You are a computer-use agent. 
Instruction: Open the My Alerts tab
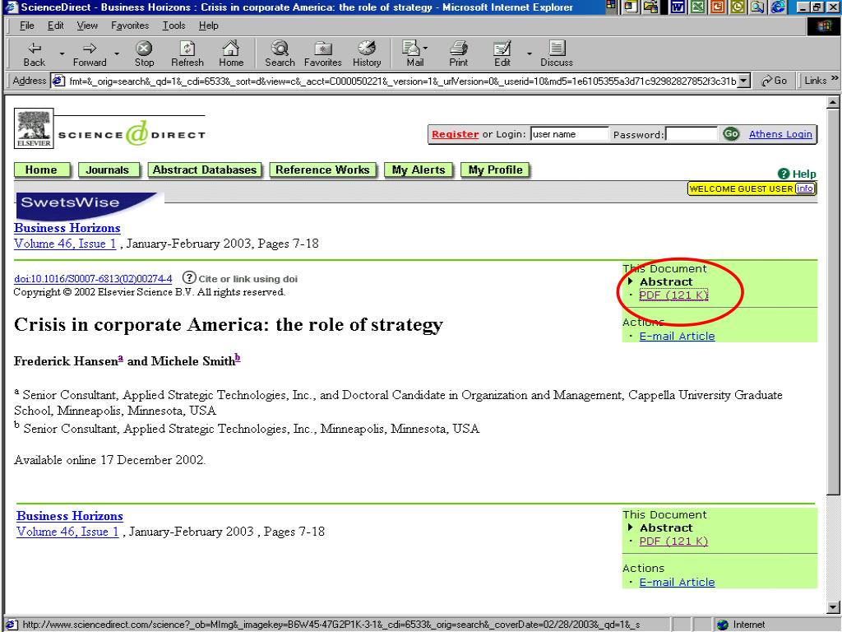point(419,170)
